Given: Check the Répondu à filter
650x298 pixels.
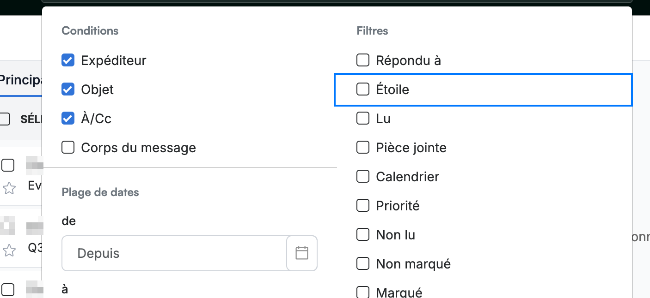Looking at the screenshot, I should 363,60.
